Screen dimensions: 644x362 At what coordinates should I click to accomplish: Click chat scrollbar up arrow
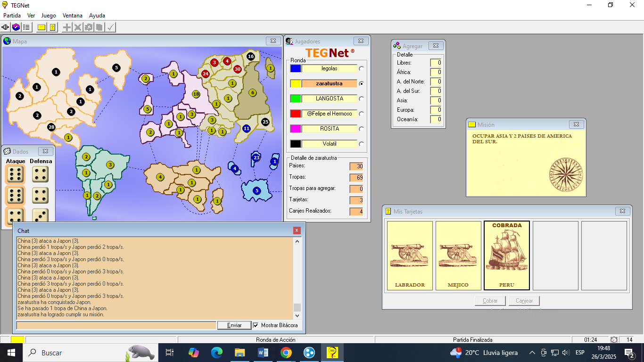[x=297, y=241]
